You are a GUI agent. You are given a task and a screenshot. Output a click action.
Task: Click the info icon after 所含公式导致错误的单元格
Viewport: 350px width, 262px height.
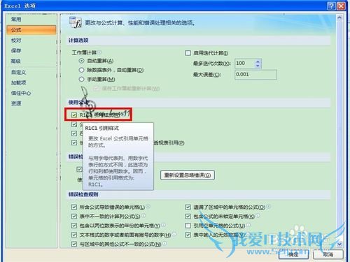point(148,206)
